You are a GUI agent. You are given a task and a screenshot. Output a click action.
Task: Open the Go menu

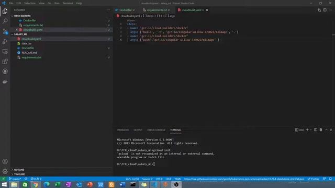(49, 3)
